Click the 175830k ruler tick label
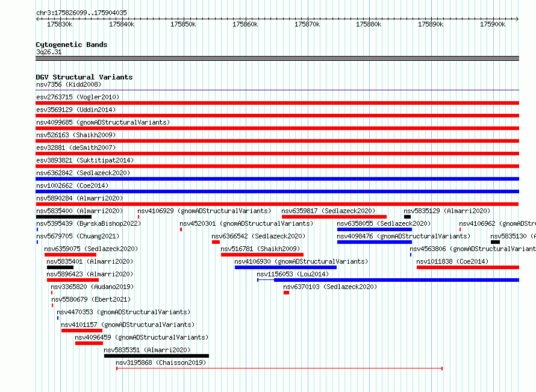This screenshot has width=536, height=392. point(60,25)
